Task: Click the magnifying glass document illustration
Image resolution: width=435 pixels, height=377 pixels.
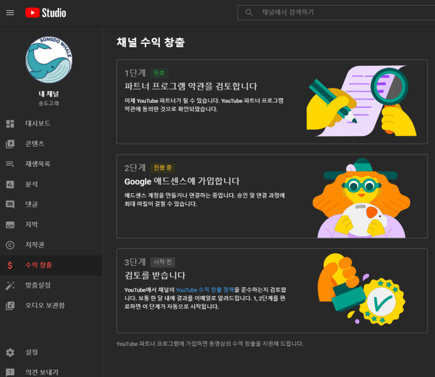Action: click(x=361, y=101)
